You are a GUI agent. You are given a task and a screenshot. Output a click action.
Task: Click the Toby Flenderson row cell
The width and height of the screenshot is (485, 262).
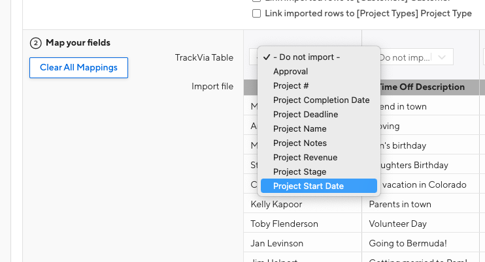284,224
